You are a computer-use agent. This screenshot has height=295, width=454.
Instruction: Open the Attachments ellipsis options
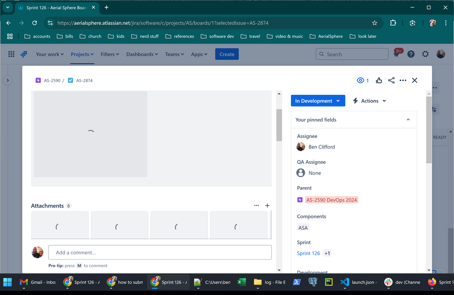point(256,205)
